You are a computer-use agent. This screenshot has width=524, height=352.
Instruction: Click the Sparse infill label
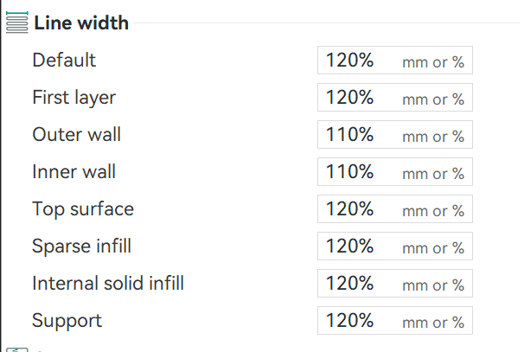[81, 246]
